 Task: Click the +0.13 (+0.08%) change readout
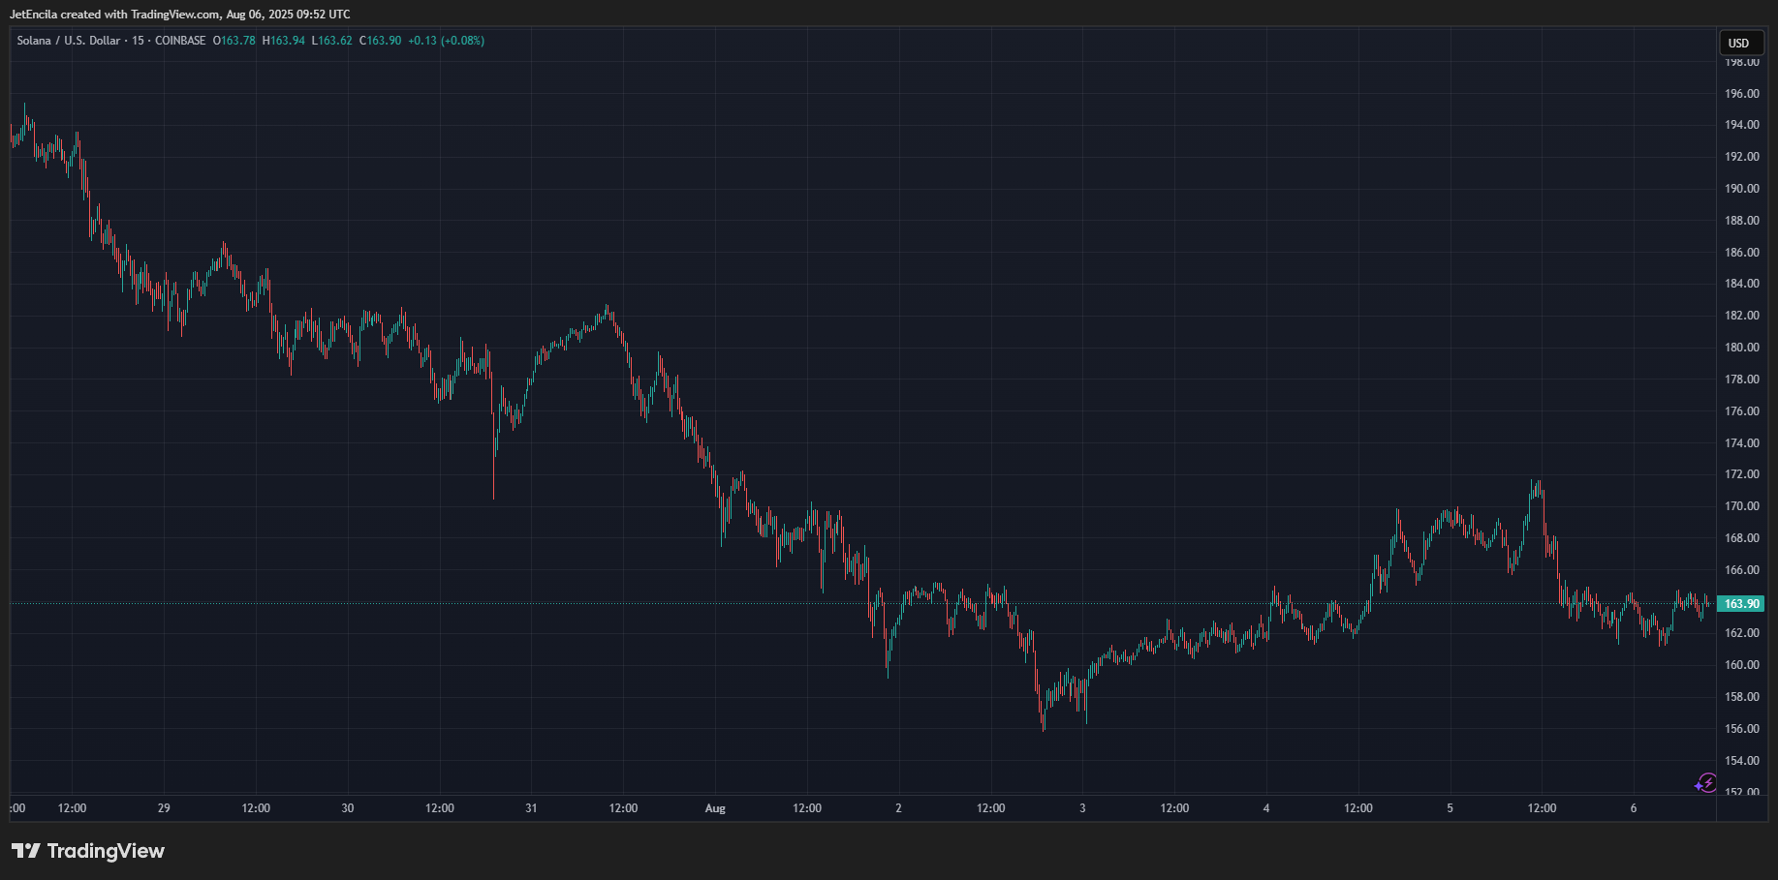(x=446, y=41)
